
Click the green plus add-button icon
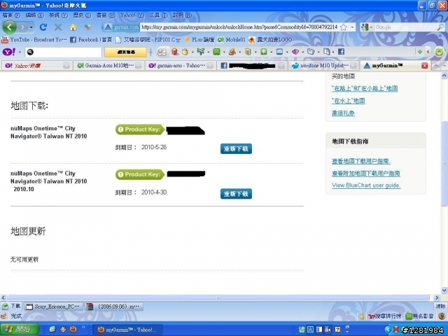[x=420, y=52]
